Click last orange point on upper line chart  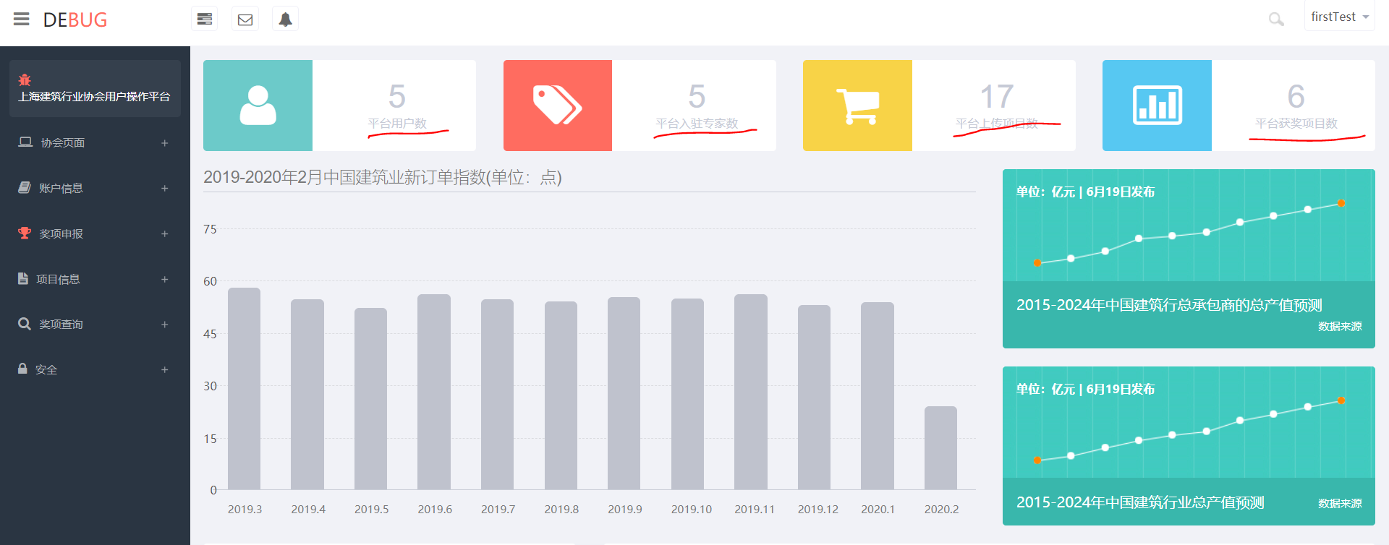[1341, 203]
